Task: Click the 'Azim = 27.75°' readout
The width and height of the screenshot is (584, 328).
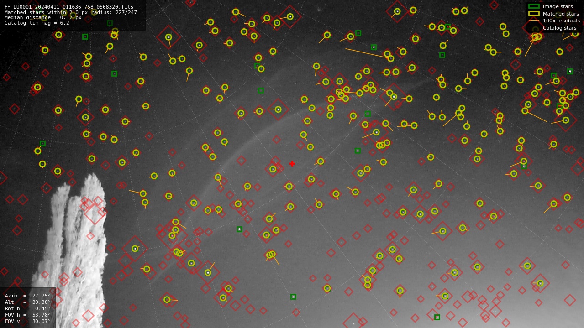Action: 27,296
